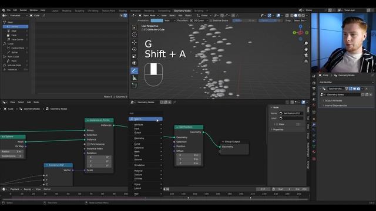Select the Scale tool in viewport toolbar
Image resolution: width=376 pixels, height=211 pixels.
(x=135, y=56)
